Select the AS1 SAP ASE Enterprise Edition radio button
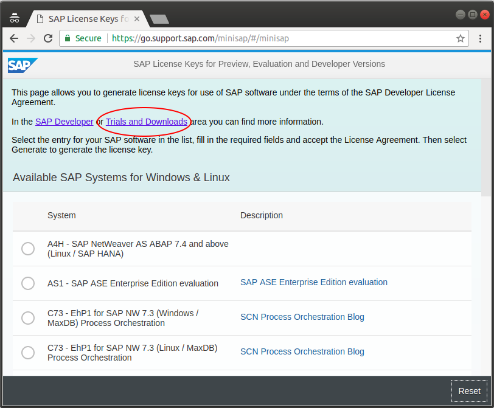Viewport: 494px width, 408px height. tap(28, 283)
